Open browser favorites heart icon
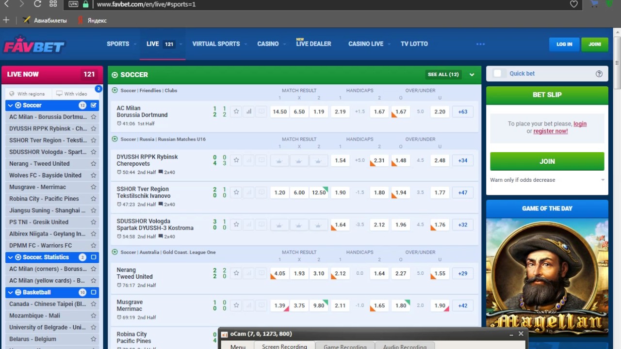621x349 pixels. click(x=574, y=4)
